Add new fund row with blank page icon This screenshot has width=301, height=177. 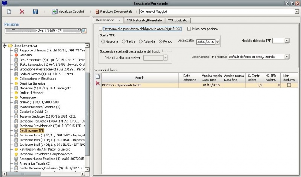[x=97, y=77]
